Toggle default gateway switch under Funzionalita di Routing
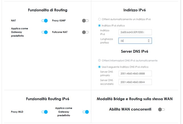Screen dimensions: 183x124 point(44,32)
